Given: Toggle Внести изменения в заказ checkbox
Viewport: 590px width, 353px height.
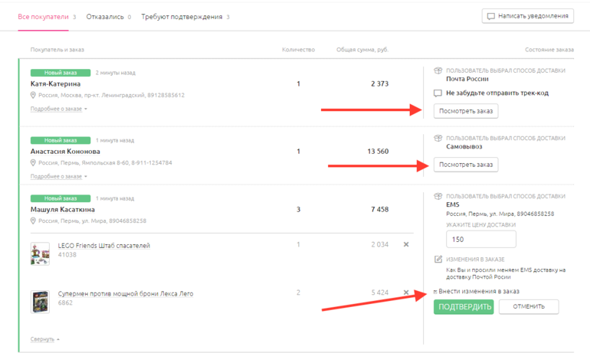Looking at the screenshot, I should pyautogui.click(x=436, y=292).
